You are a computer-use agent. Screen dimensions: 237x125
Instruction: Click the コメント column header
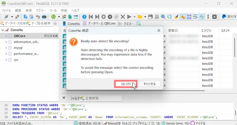pyautogui.click(x=225, y=31)
